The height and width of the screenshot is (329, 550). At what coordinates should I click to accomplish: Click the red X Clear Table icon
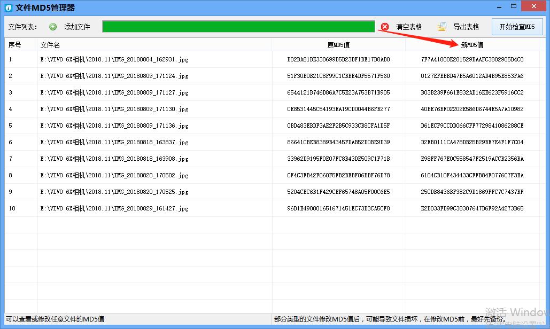click(385, 27)
